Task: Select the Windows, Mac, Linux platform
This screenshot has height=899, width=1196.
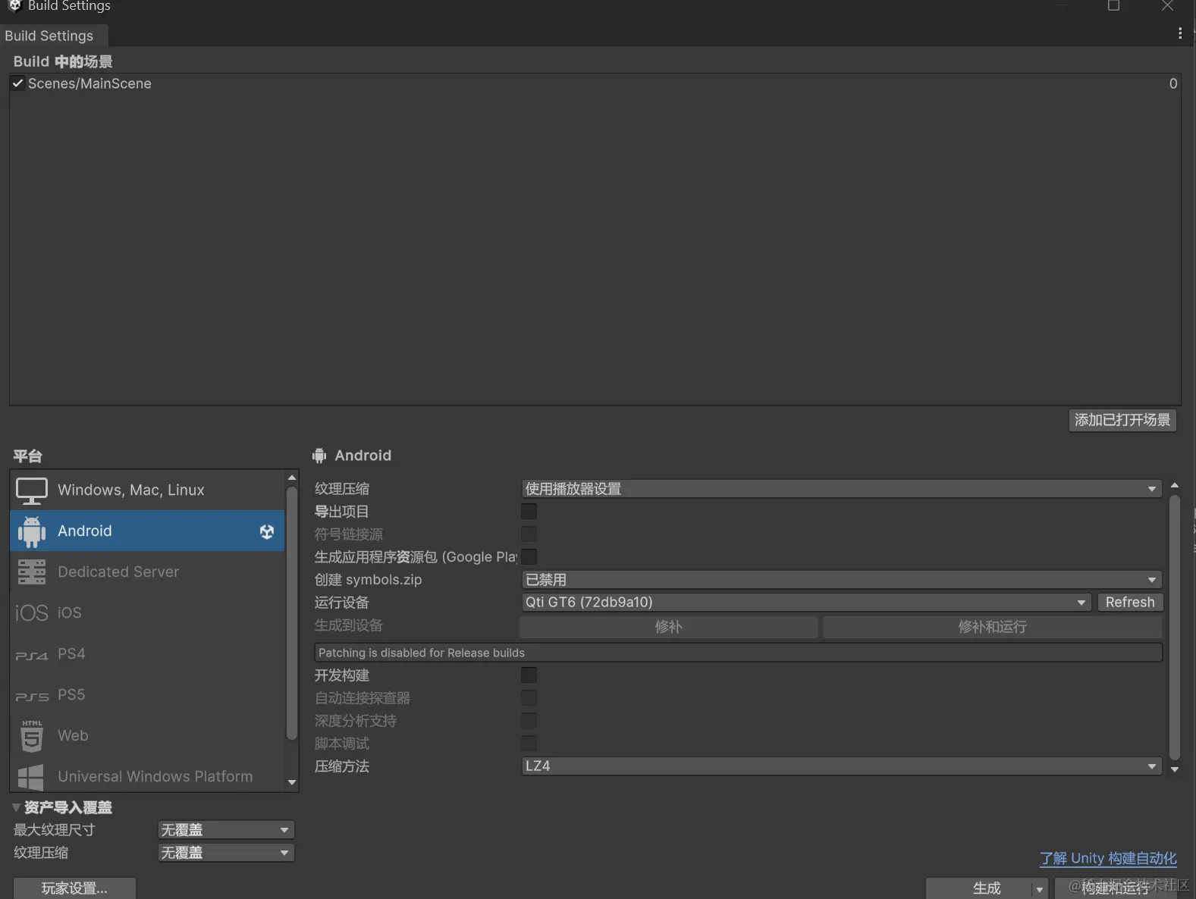Action: 147,490
